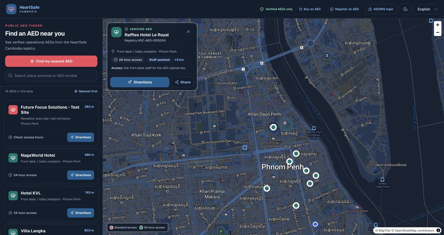
Task: Select the blue location marker on map
Action: 315,224
